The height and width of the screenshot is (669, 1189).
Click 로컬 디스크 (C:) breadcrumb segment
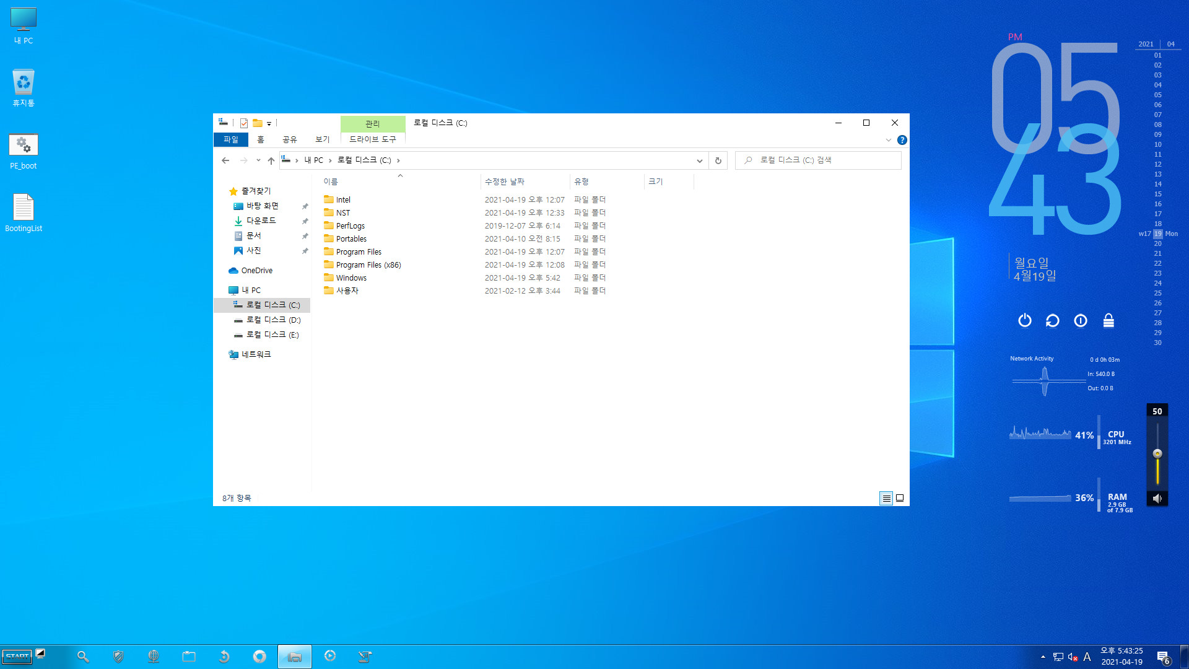(x=364, y=160)
